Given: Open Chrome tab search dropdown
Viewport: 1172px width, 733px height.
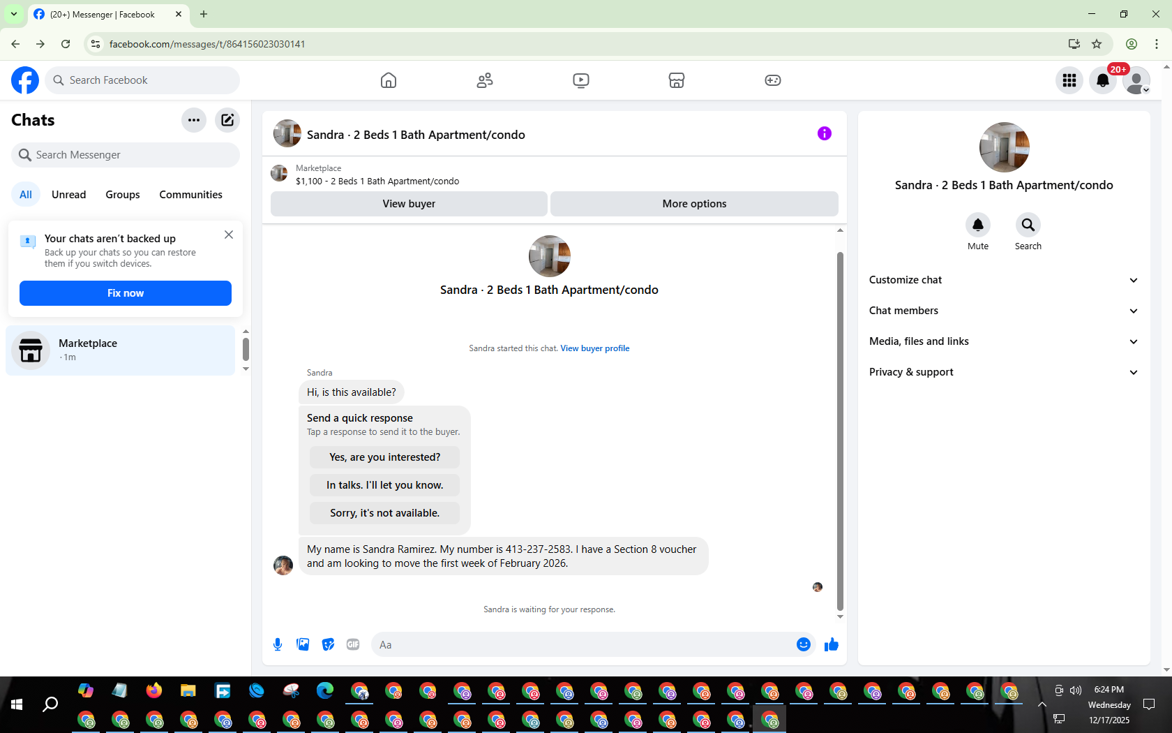Looking at the screenshot, I should [14, 14].
